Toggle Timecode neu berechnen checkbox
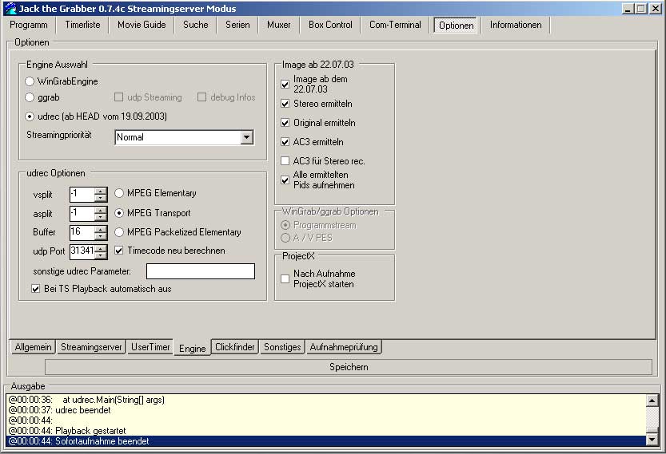The height and width of the screenshot is (454, 666). pyautogui.click(x=119, y=251)
